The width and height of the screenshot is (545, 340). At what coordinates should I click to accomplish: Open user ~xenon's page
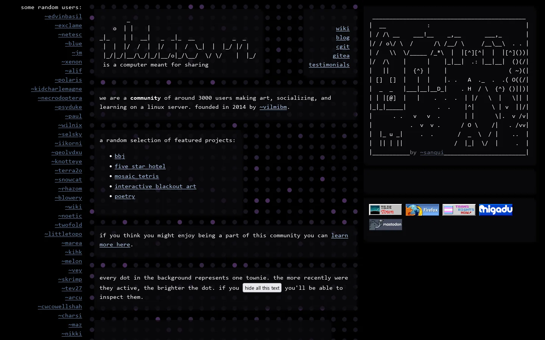[72, 62]
